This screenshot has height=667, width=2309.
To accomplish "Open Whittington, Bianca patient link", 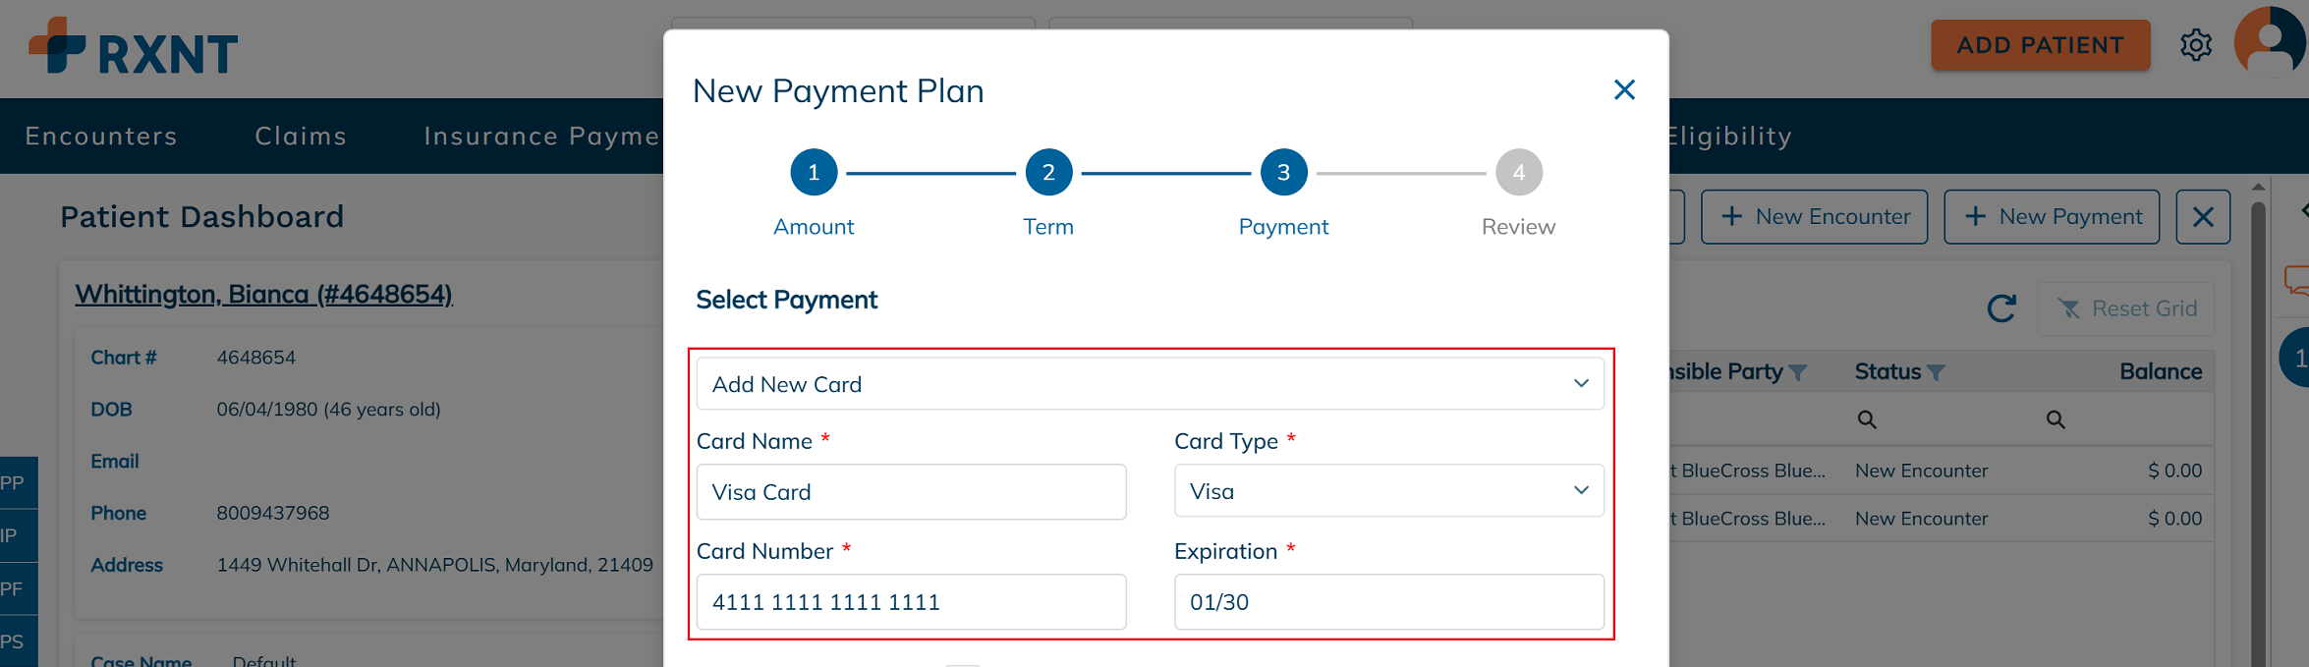I will coord(263,294).
